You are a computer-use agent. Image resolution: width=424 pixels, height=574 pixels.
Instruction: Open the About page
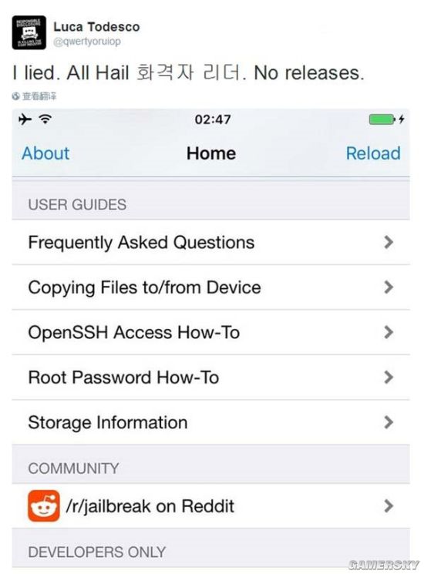(45, 153)
